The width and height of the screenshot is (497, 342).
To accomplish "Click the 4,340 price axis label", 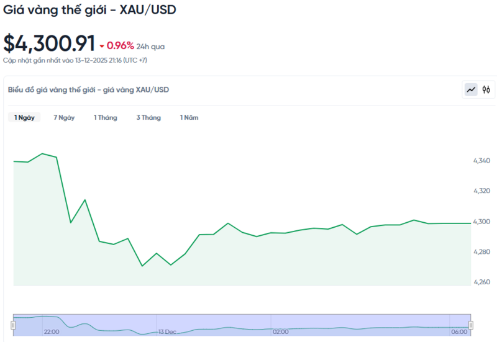I will click(482, 161).
